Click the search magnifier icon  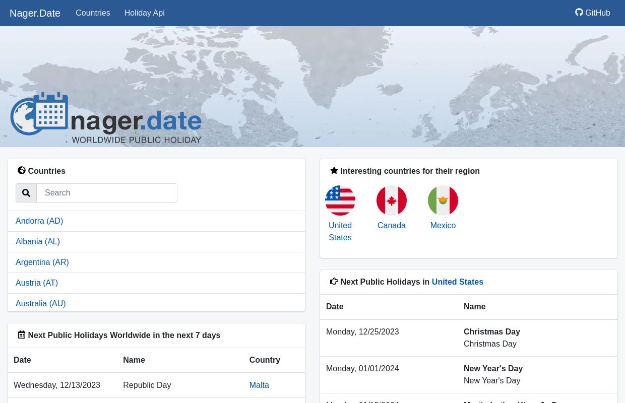click(26, 193)
